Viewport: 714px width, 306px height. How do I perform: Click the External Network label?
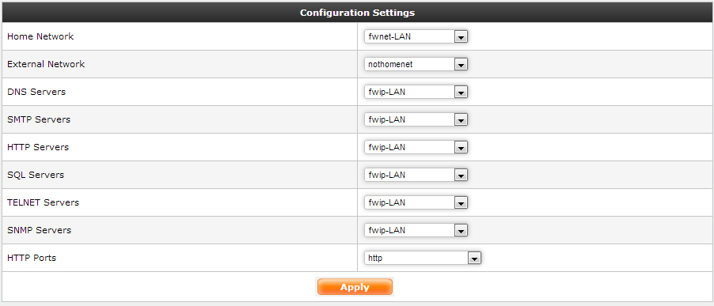46,64
